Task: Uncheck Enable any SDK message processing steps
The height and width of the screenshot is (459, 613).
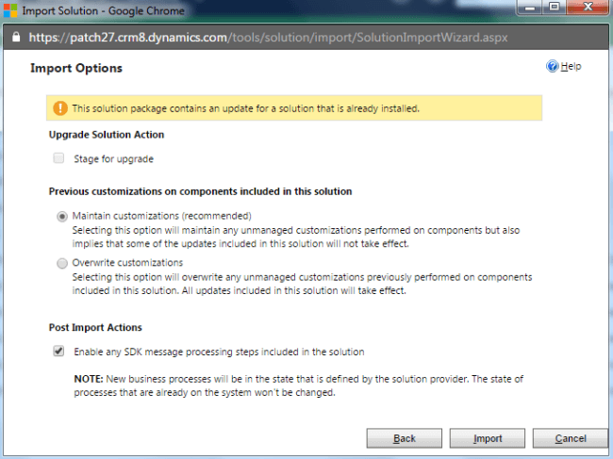Action: click(59, 352)
